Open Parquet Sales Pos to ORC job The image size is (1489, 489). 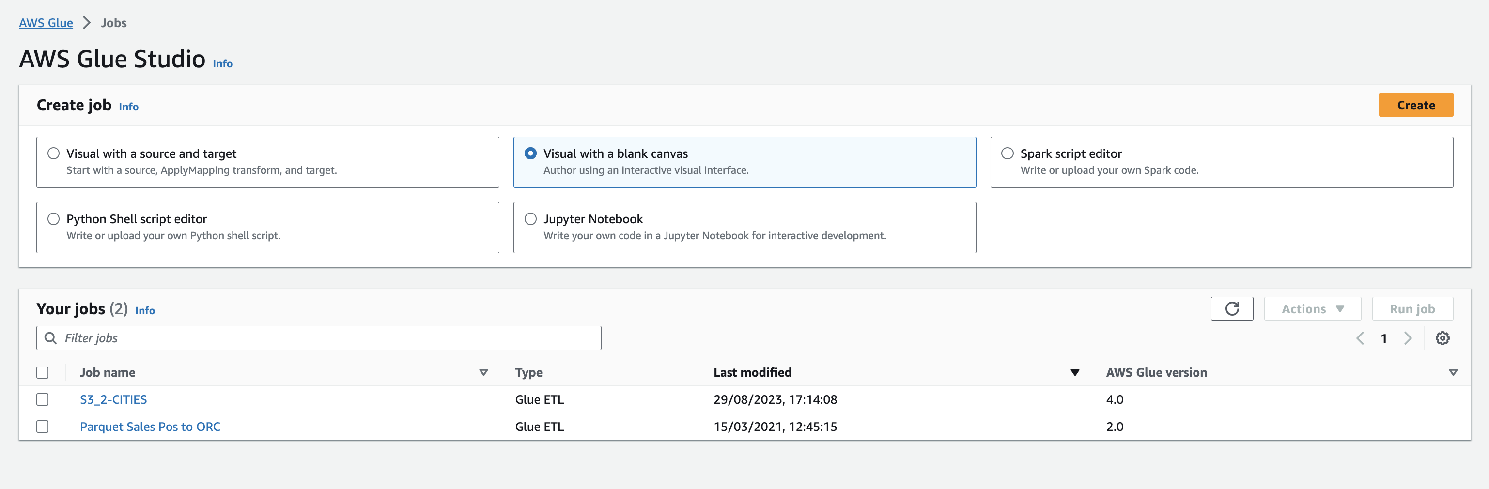[150, 427]
